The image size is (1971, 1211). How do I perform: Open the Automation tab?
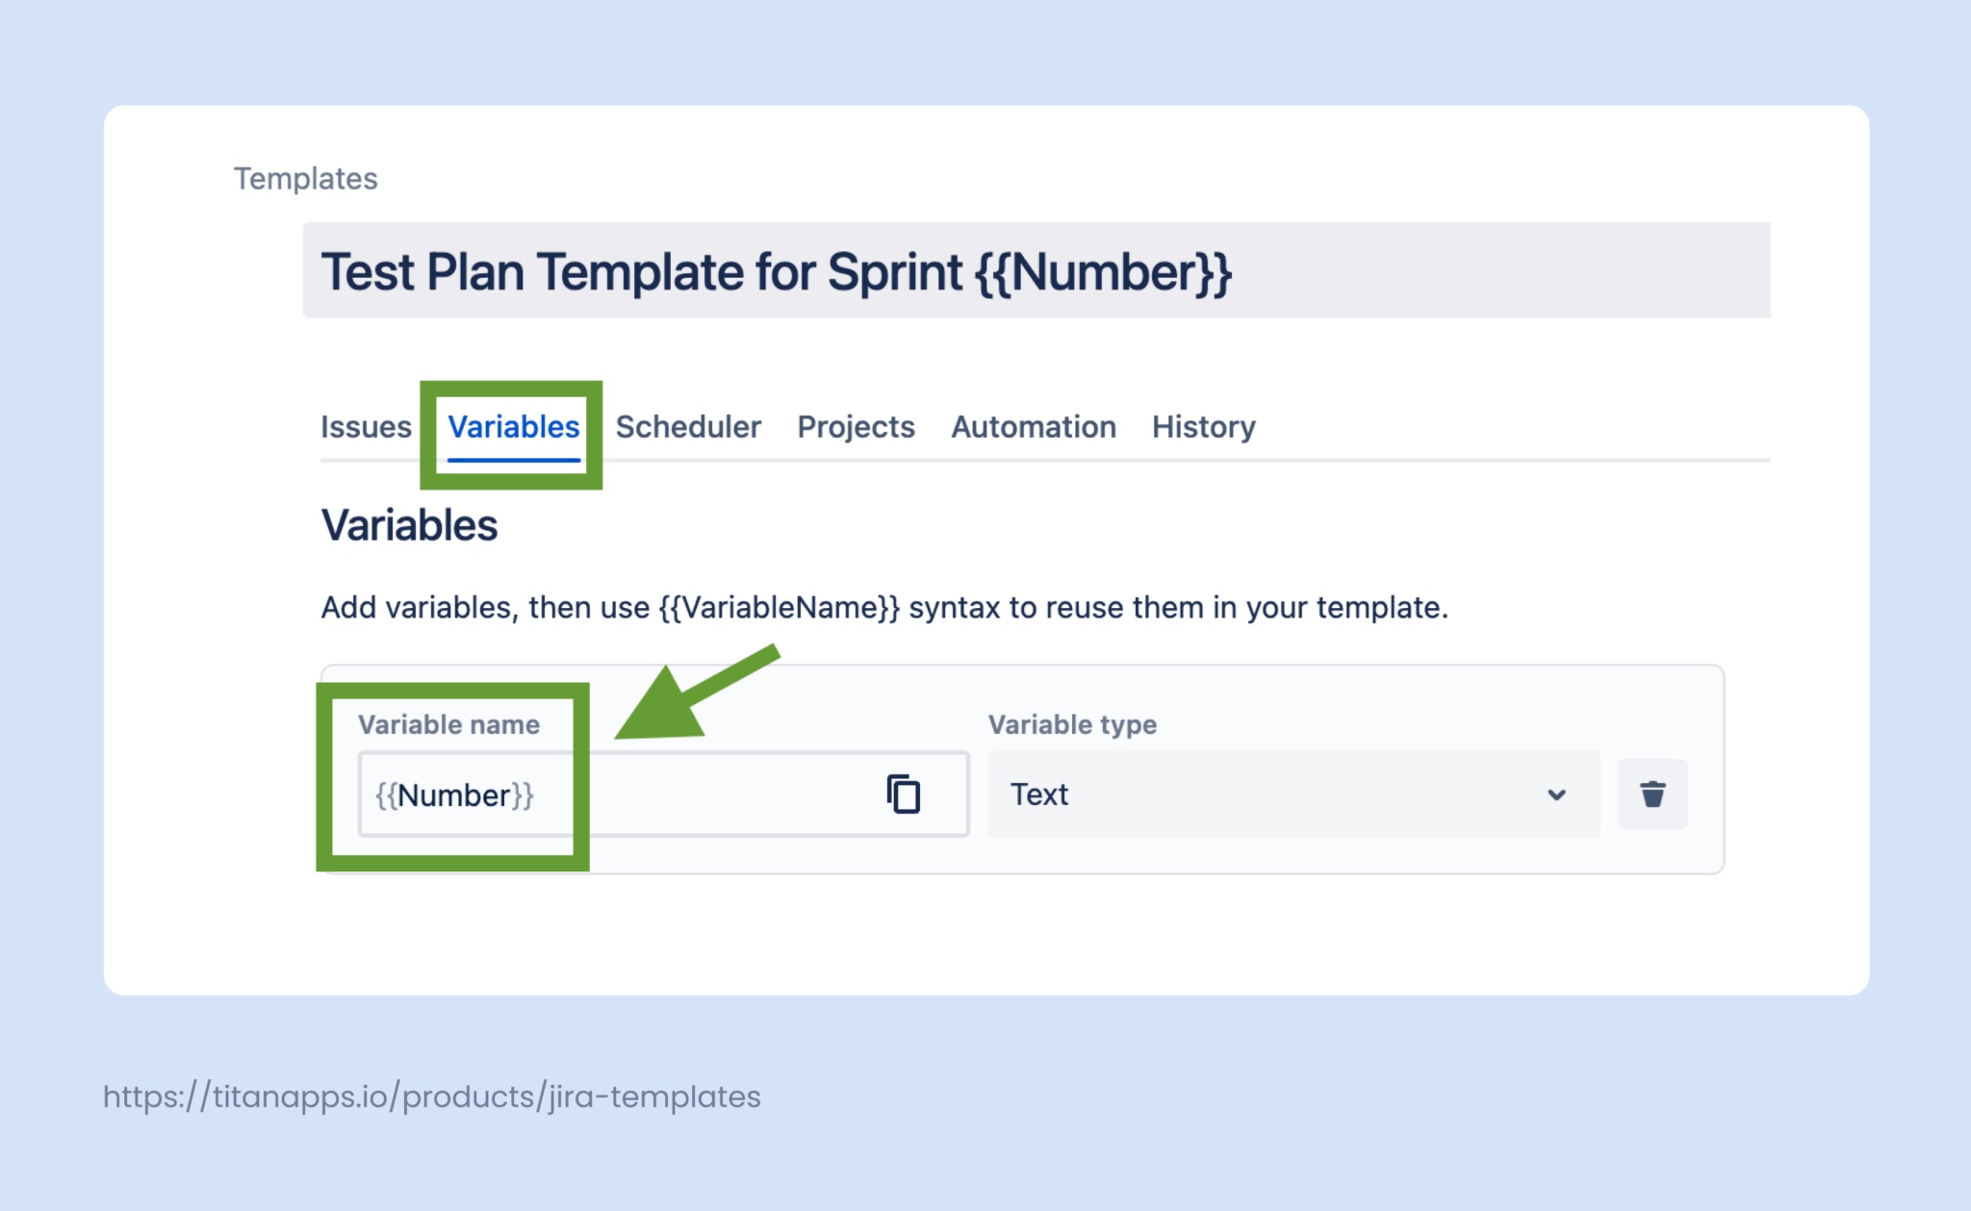click(1033, 427)
